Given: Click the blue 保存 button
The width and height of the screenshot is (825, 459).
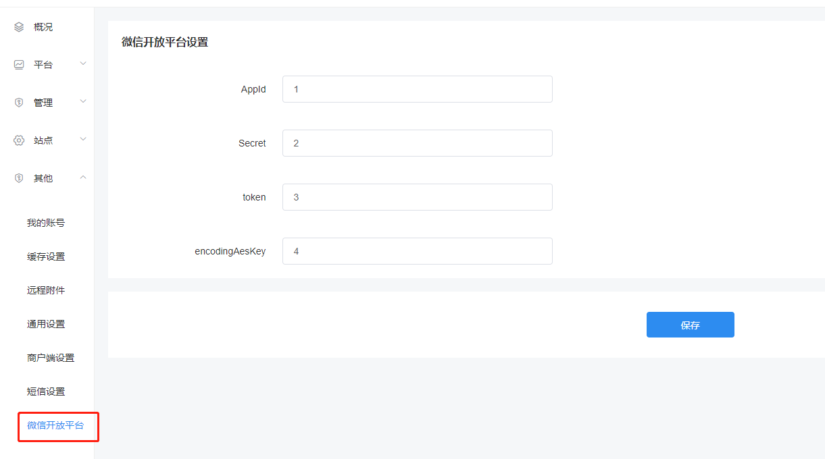Looking at the screenshot, I should 691,325.
